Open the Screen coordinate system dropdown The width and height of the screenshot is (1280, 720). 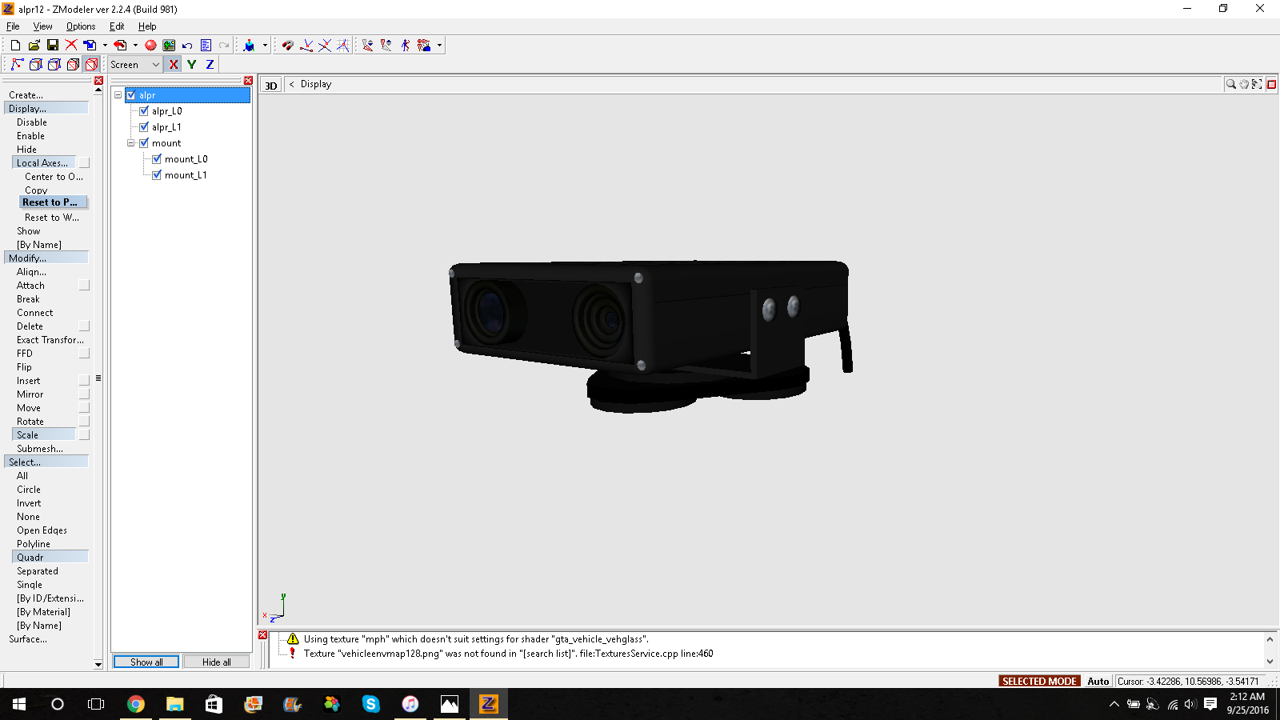click(x=155, y=65)
